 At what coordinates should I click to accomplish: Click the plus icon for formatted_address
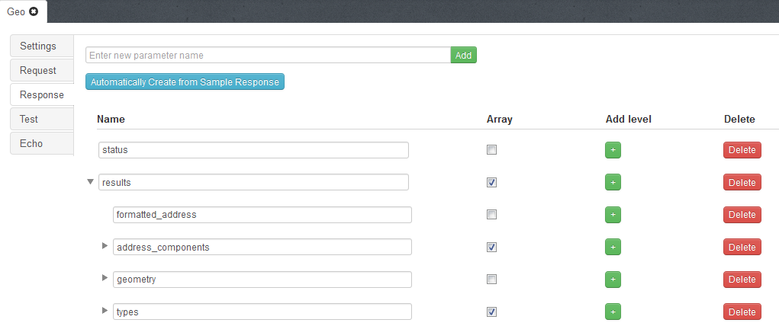[x=614, y=215]
